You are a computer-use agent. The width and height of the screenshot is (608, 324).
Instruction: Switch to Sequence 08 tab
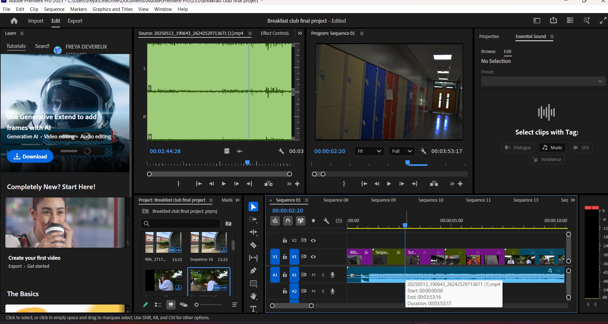point(336,200)
